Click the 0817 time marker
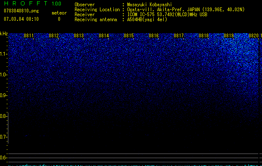This screenshot has width=262, height=166. tap(179, 36)
